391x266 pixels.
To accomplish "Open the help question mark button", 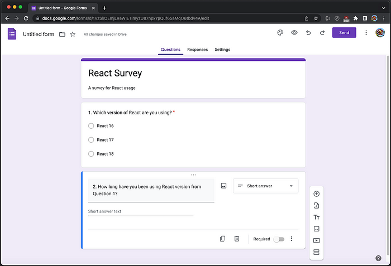I will click(378, 258).
